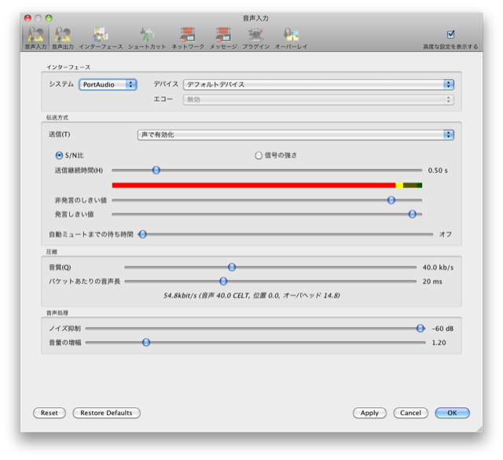Open the ショートカット settings icon

[147, 37]
